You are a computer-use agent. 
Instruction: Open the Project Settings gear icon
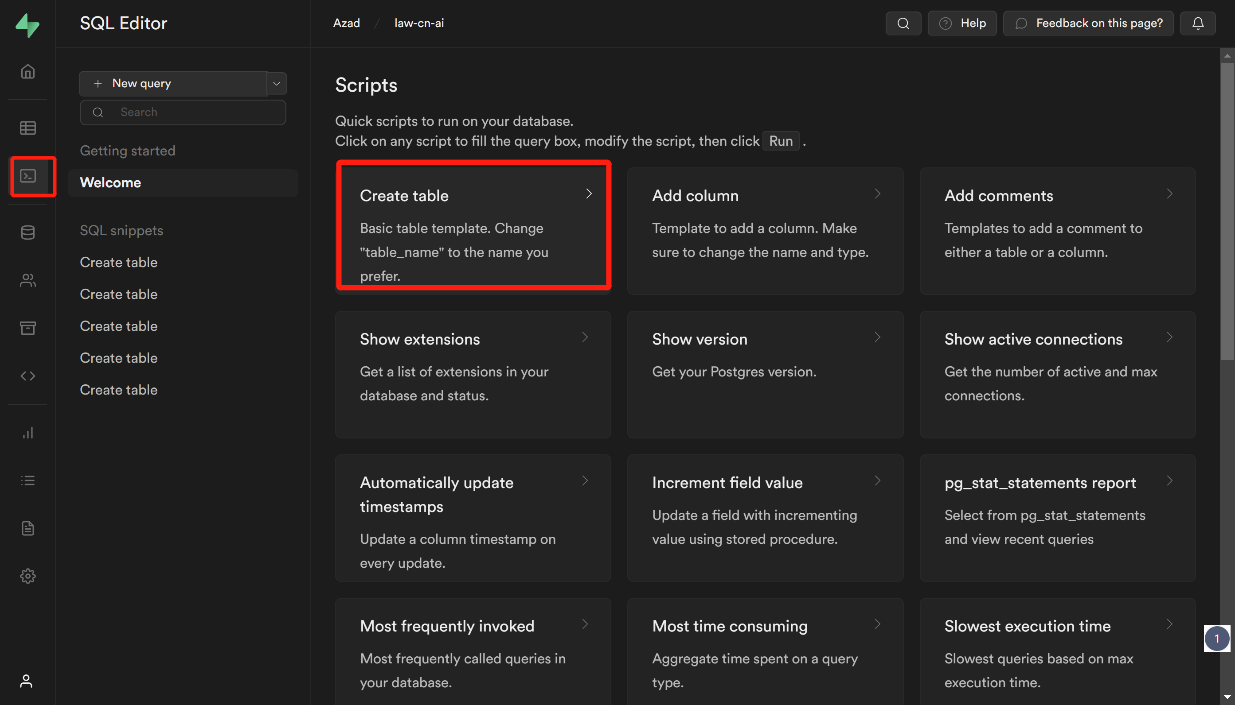(x=27, y=576)
